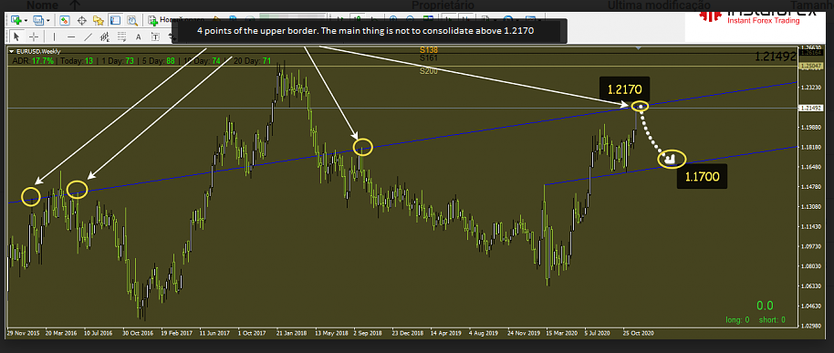Click the chart shift triangle marker at chart top

pos(639,48)
